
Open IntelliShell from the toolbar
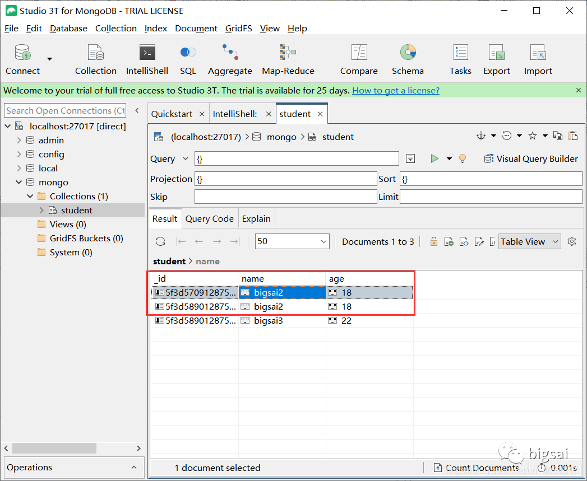point(147,59)
